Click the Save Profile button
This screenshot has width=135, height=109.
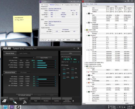[x=44, y=58]
